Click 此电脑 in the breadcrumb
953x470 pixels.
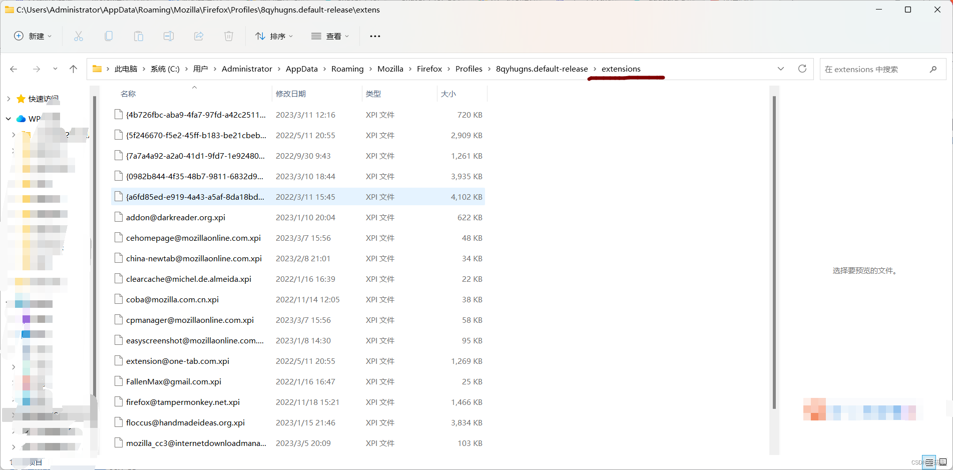(x=126, y=69)
